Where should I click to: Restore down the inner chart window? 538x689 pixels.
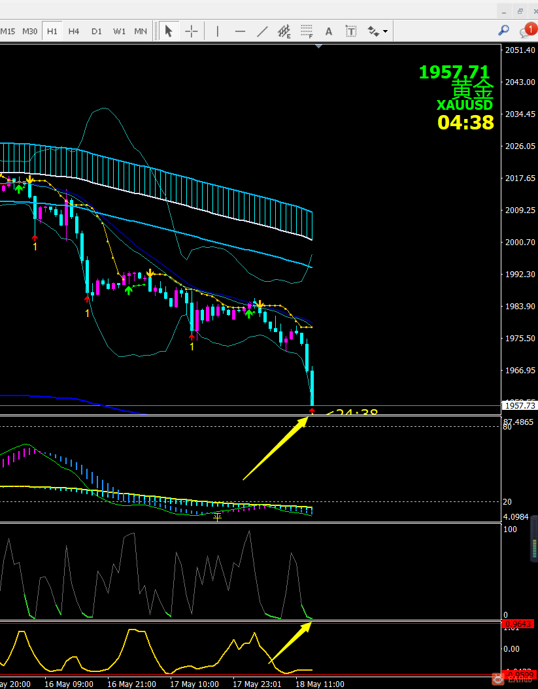(x=520, y=11)
